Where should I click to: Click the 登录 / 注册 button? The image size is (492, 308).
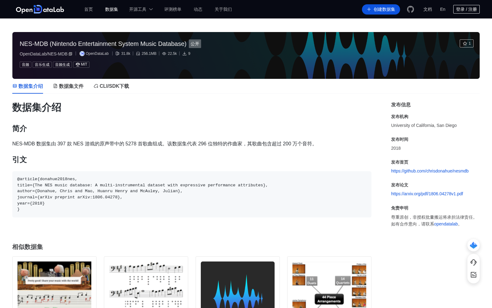(466, 9)
